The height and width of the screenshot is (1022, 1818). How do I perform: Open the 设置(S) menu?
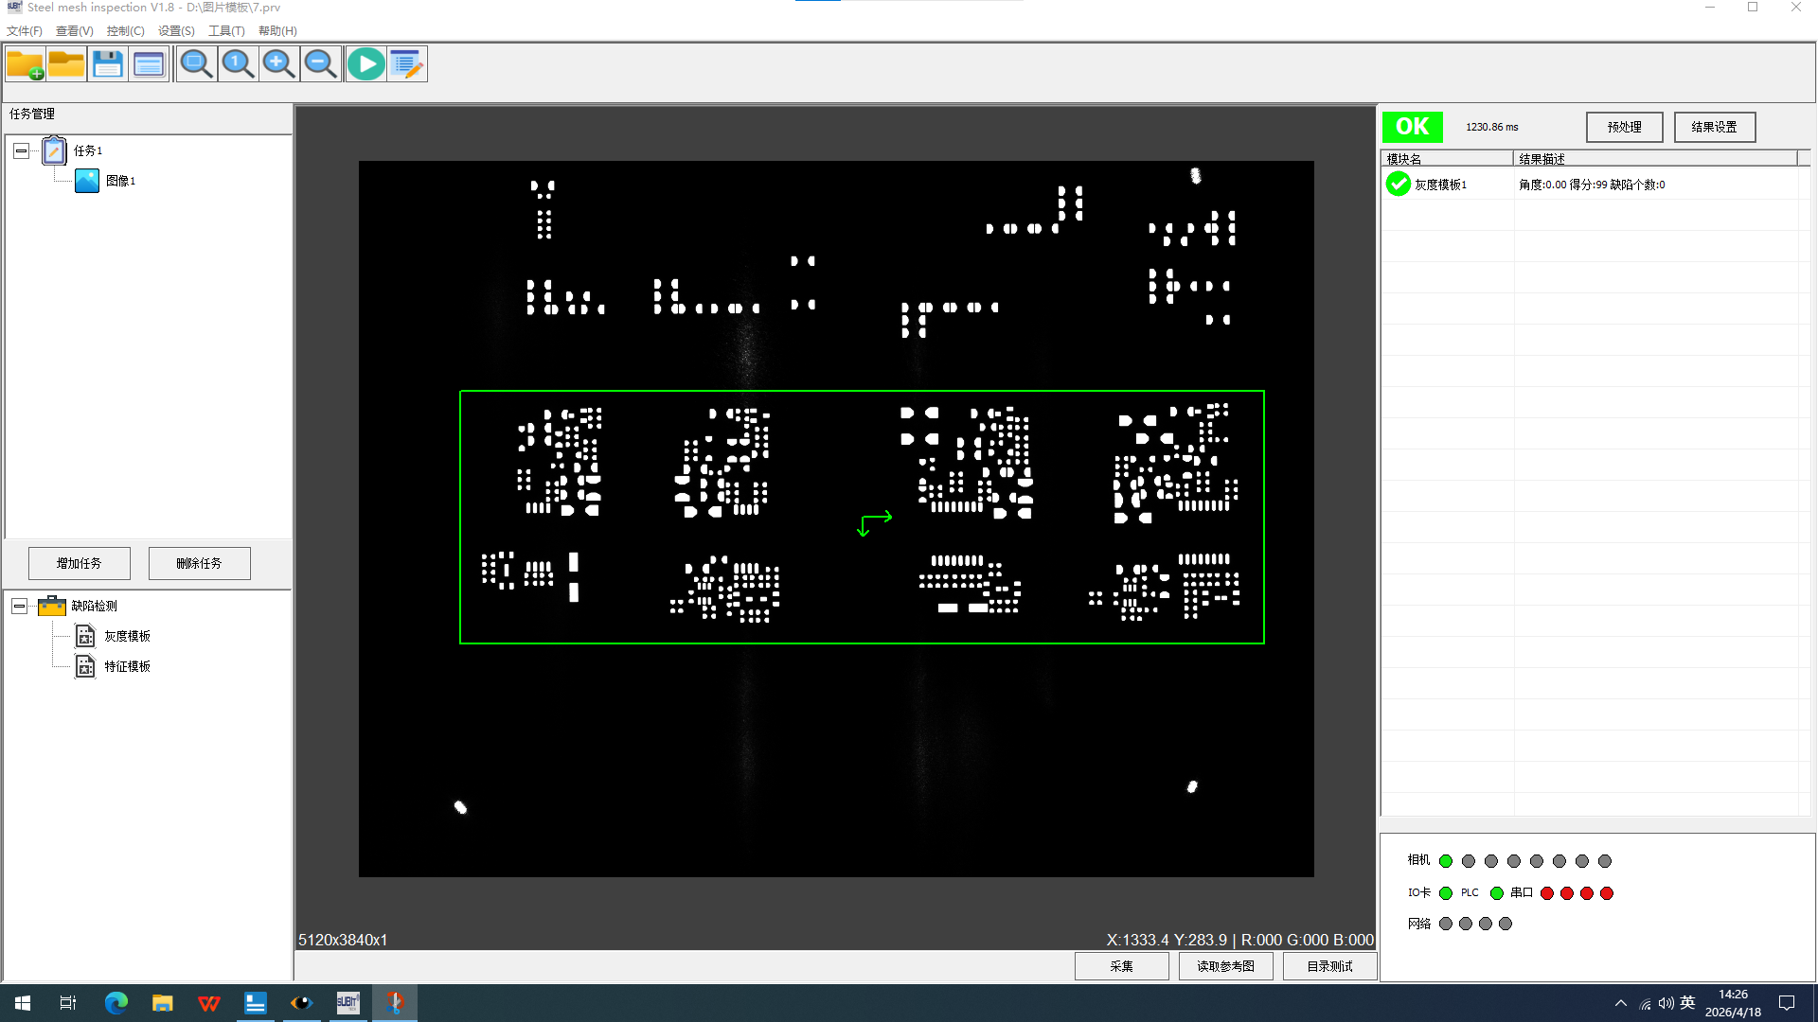point(176,31)
